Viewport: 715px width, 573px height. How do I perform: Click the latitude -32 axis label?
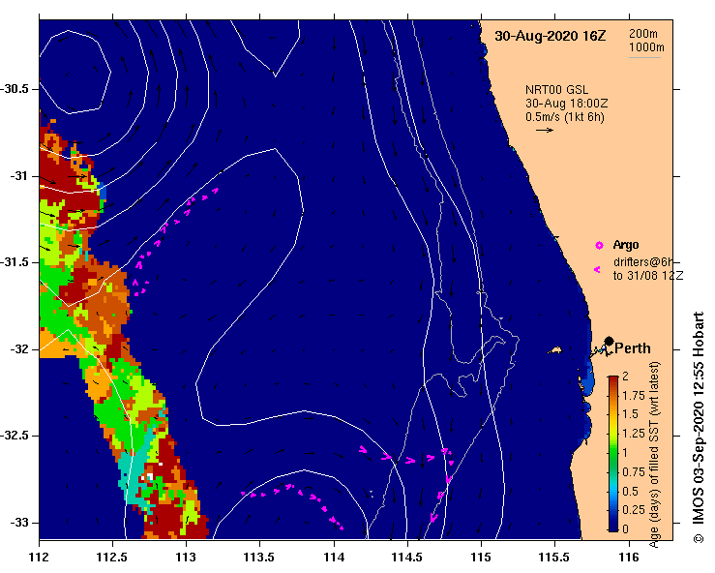18,349
